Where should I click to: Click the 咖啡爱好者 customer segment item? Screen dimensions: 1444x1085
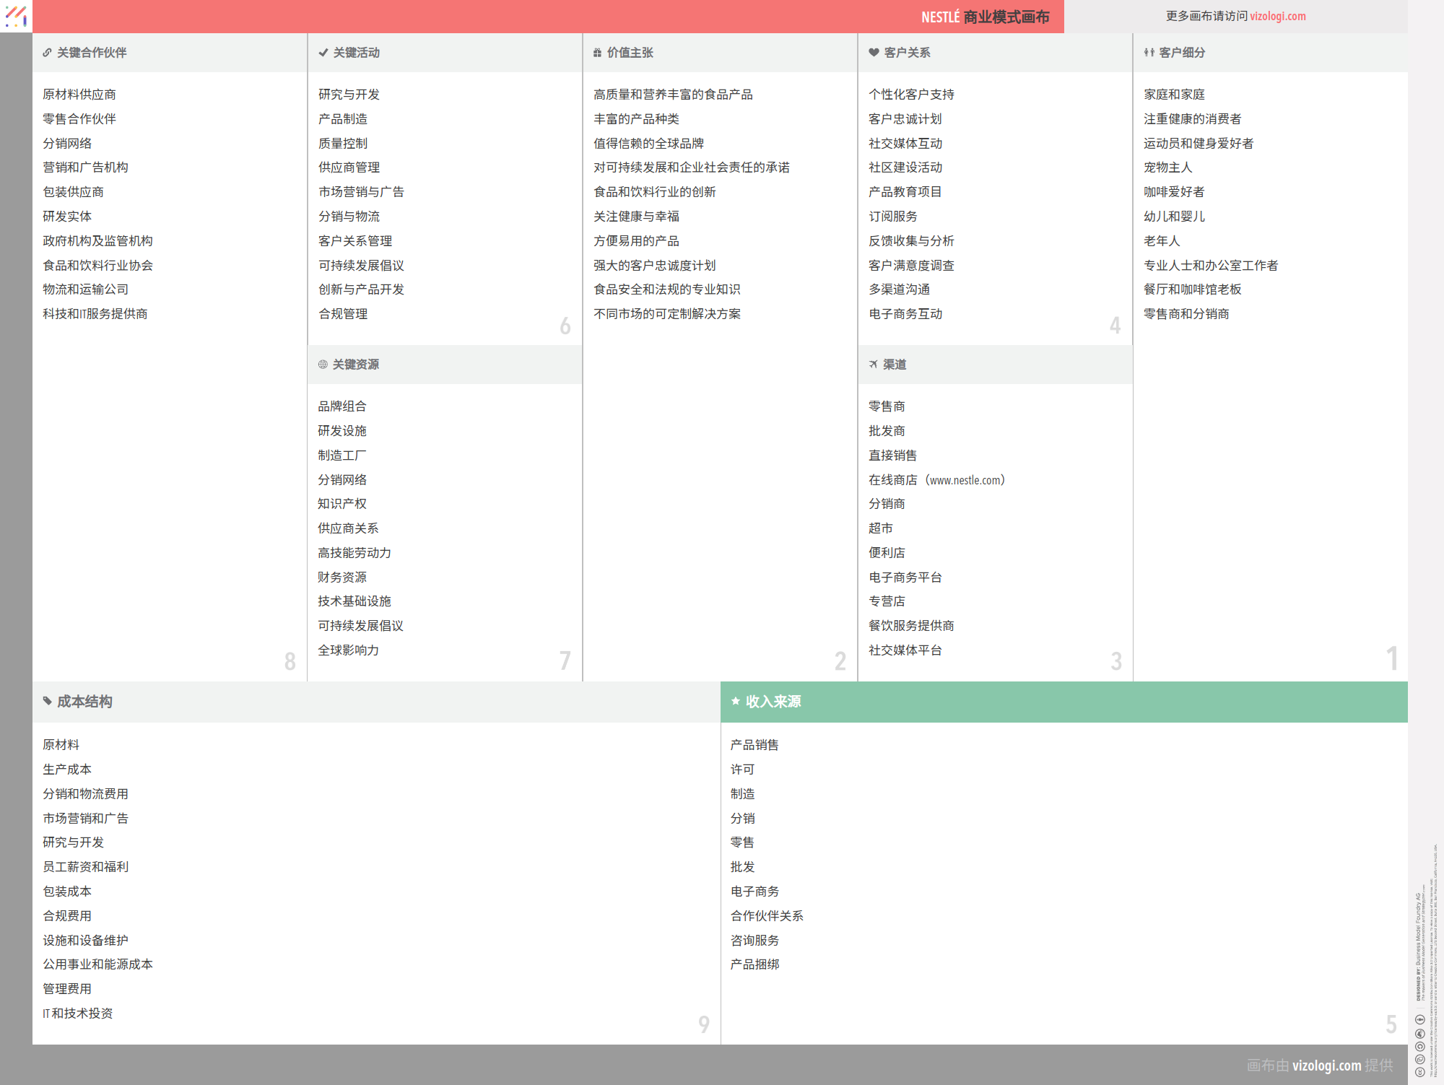[1174, 192]
